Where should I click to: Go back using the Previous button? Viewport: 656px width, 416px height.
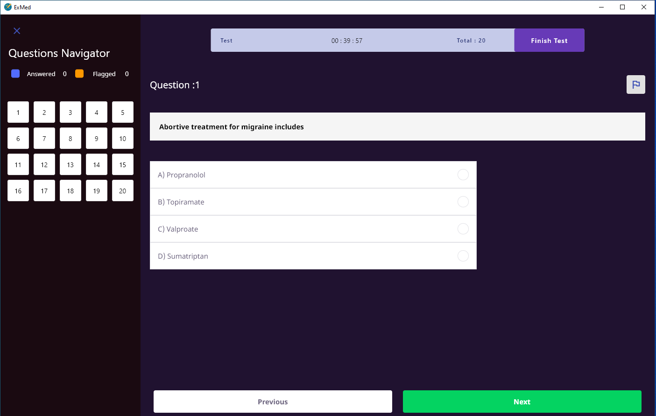pyautogui.click(x=273, y=402)
